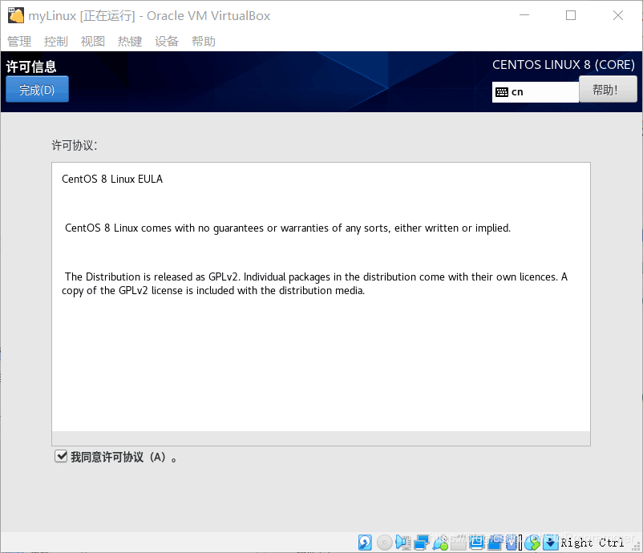The width and height of the screenshot is (643, 553).
Task: Open the 管理 menu
Action: (x=19, y=41)
